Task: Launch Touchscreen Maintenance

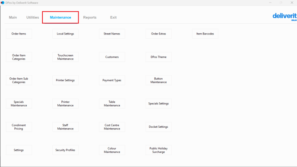Action: [x=65, y=57]
